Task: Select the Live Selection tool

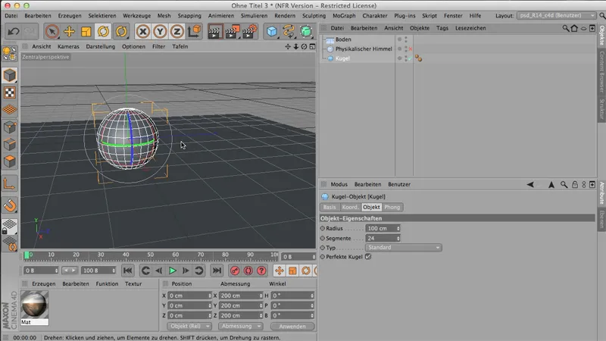Action: point(52,31)
